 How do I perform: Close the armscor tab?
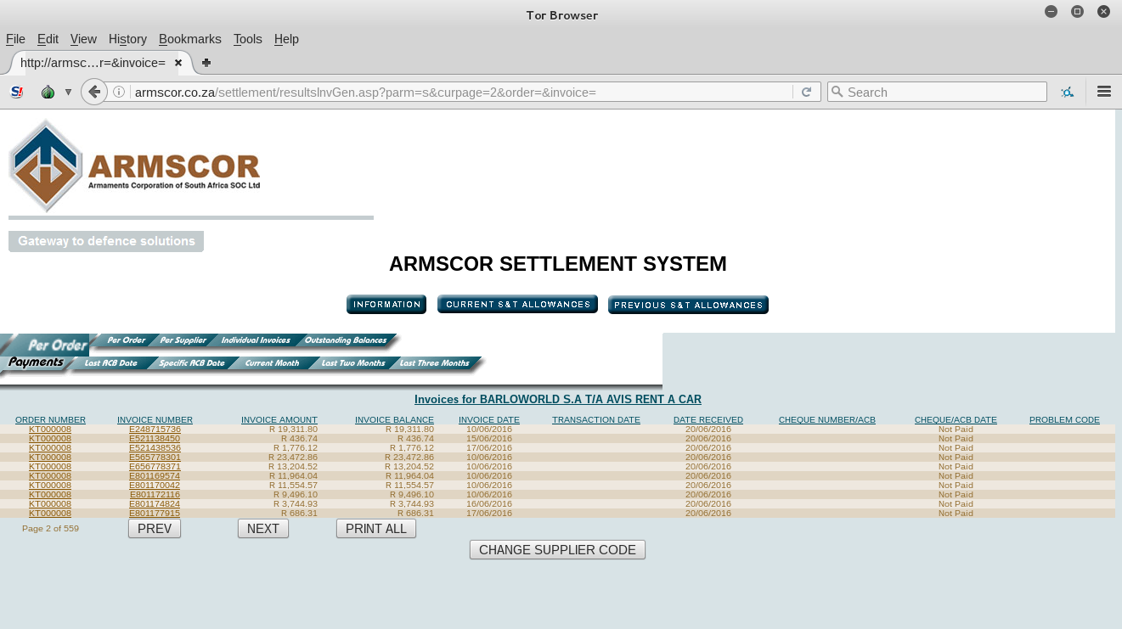178,63
